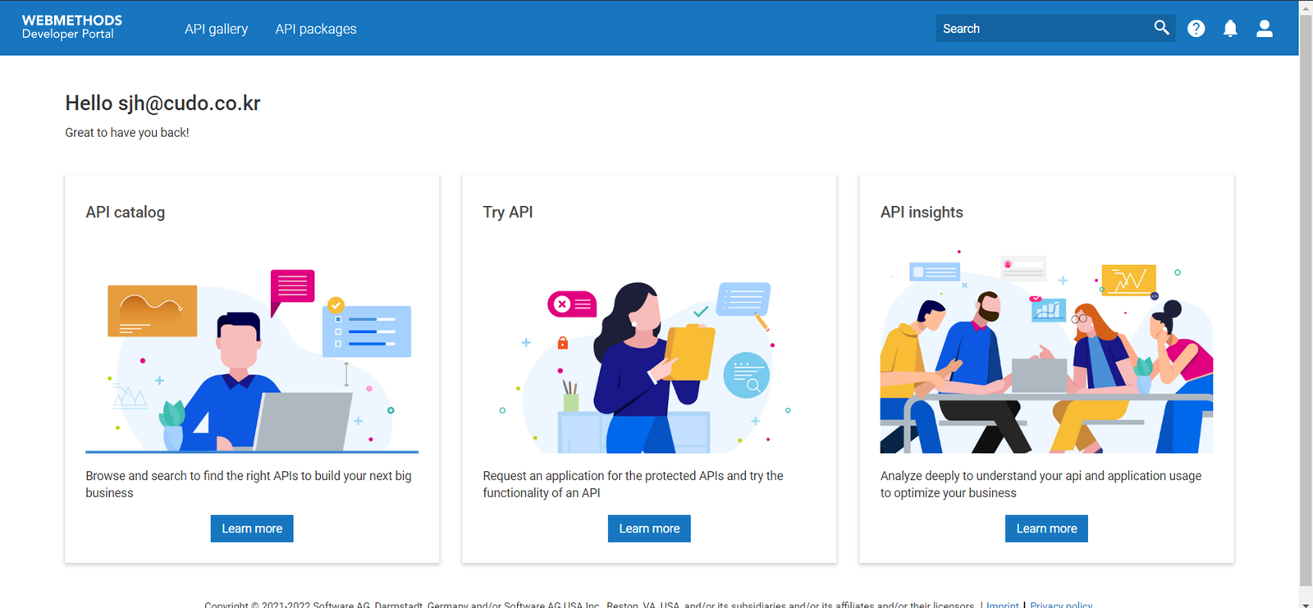Open the Privacy policy footer link
The width and height of the screenshot is (1313, 608).
[1061, 604]
